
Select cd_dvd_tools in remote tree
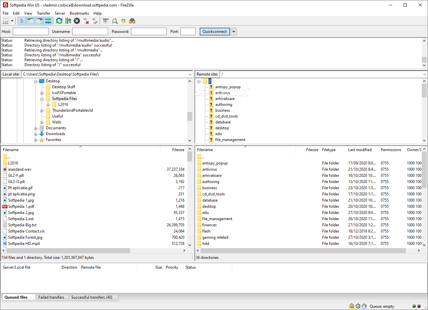(226, 116)
